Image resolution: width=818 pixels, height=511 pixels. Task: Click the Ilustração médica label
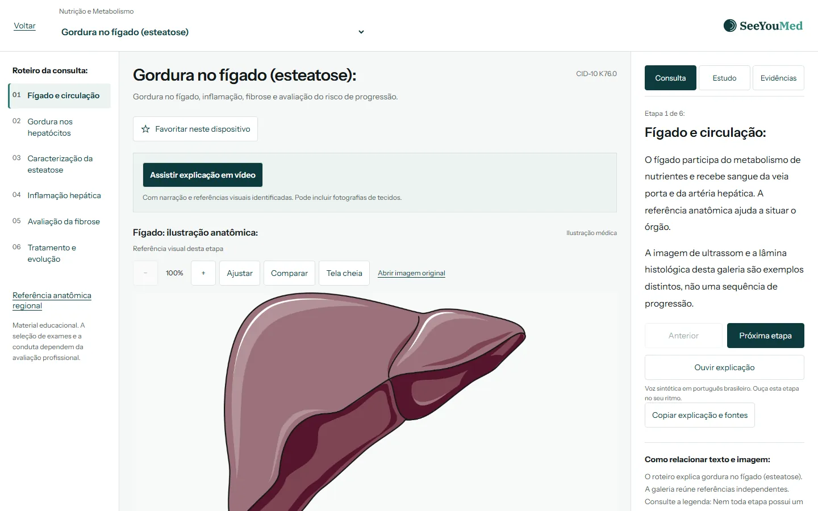click(591, 233)
